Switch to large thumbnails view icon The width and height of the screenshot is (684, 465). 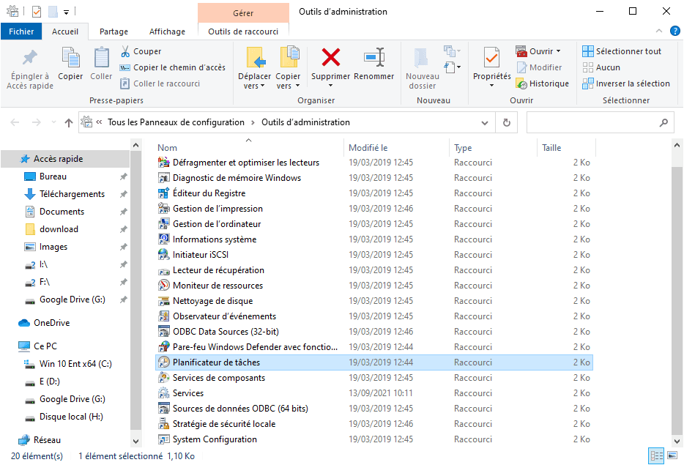click(672, 455)
